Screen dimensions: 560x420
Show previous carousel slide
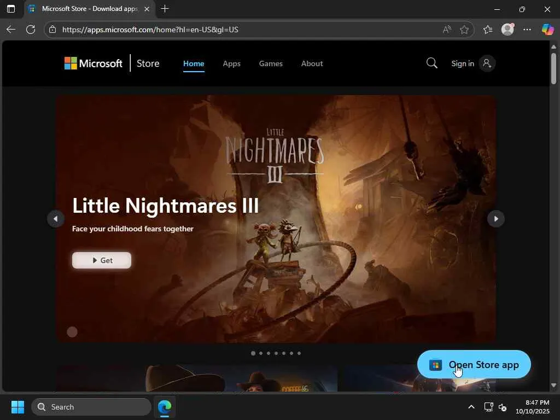click(x=56, y=219)
